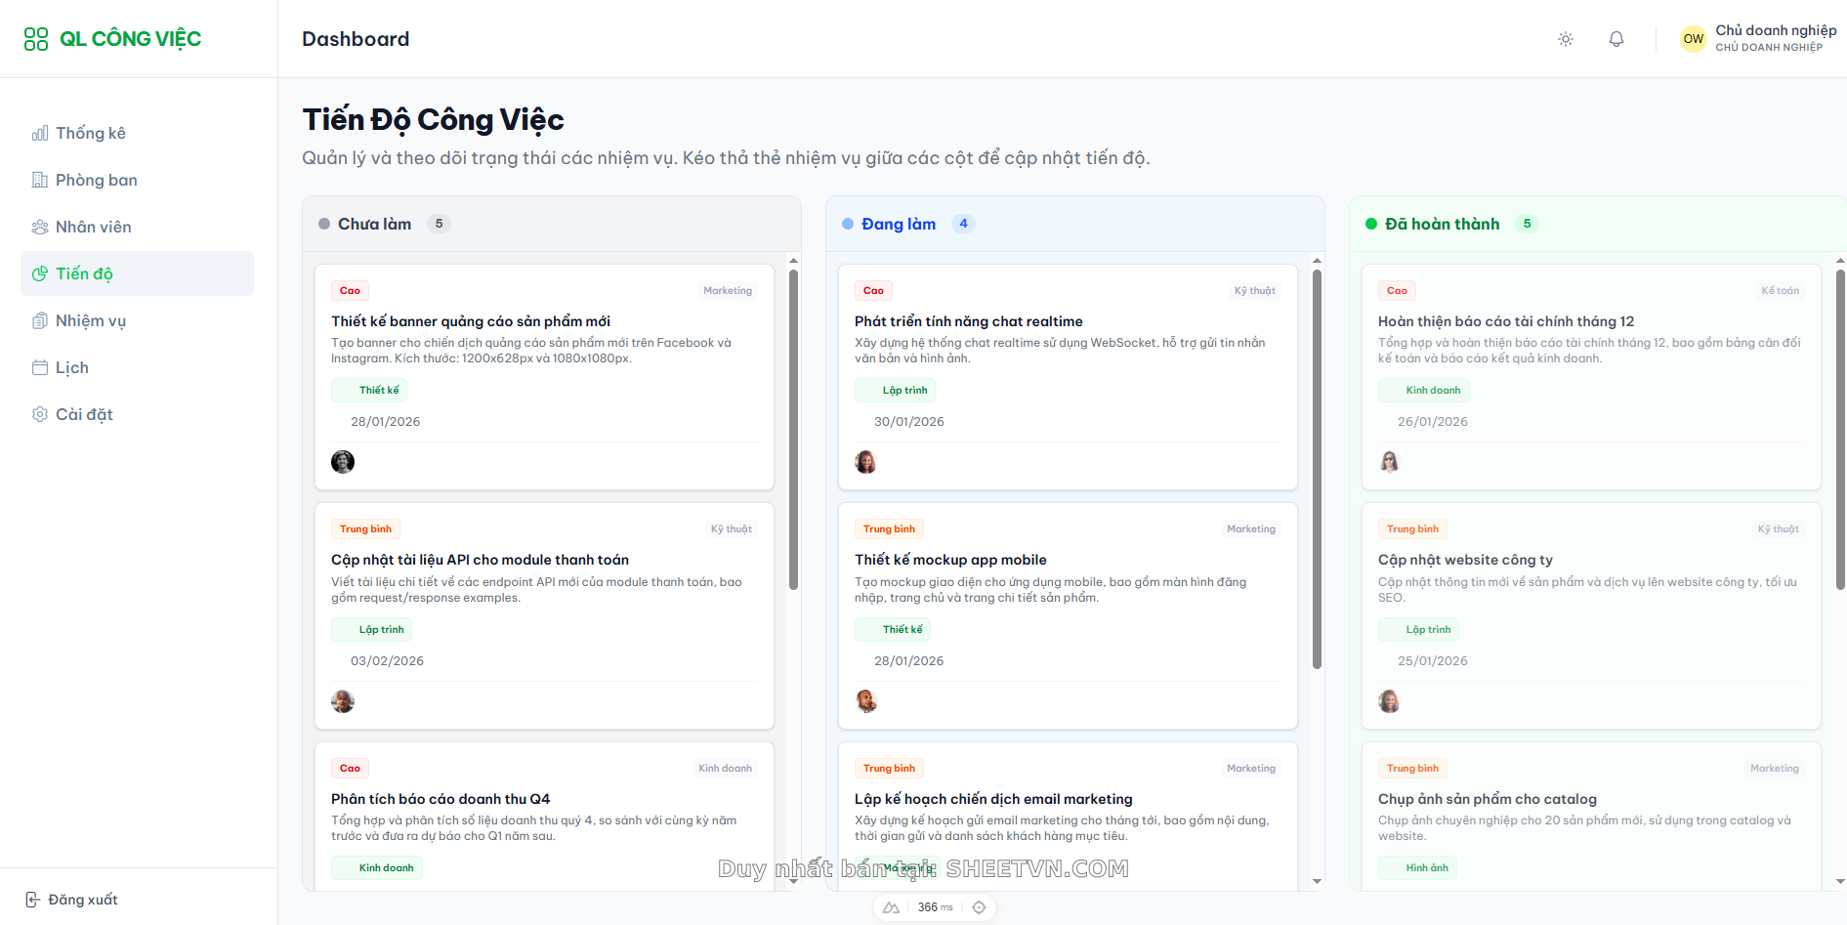Open notifications bell icon
The width and height of the screenshot is (1847, 925).
[1616, 39]
